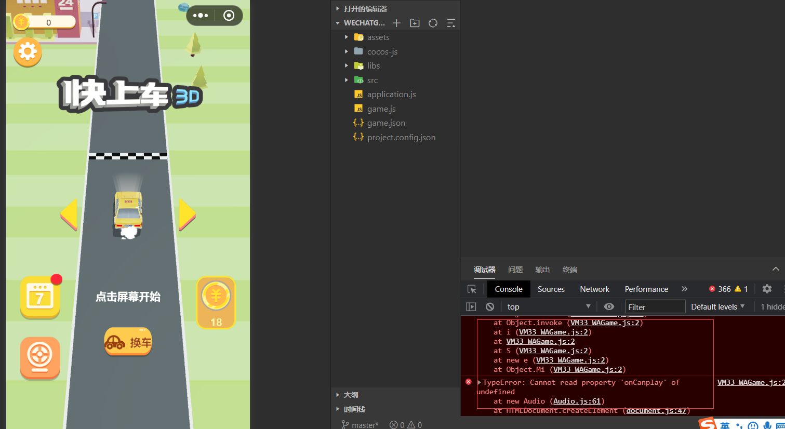Viewport: 785px width, 429px height.
Task: Open the errors and warnings status counter
Action: point(406,425)
